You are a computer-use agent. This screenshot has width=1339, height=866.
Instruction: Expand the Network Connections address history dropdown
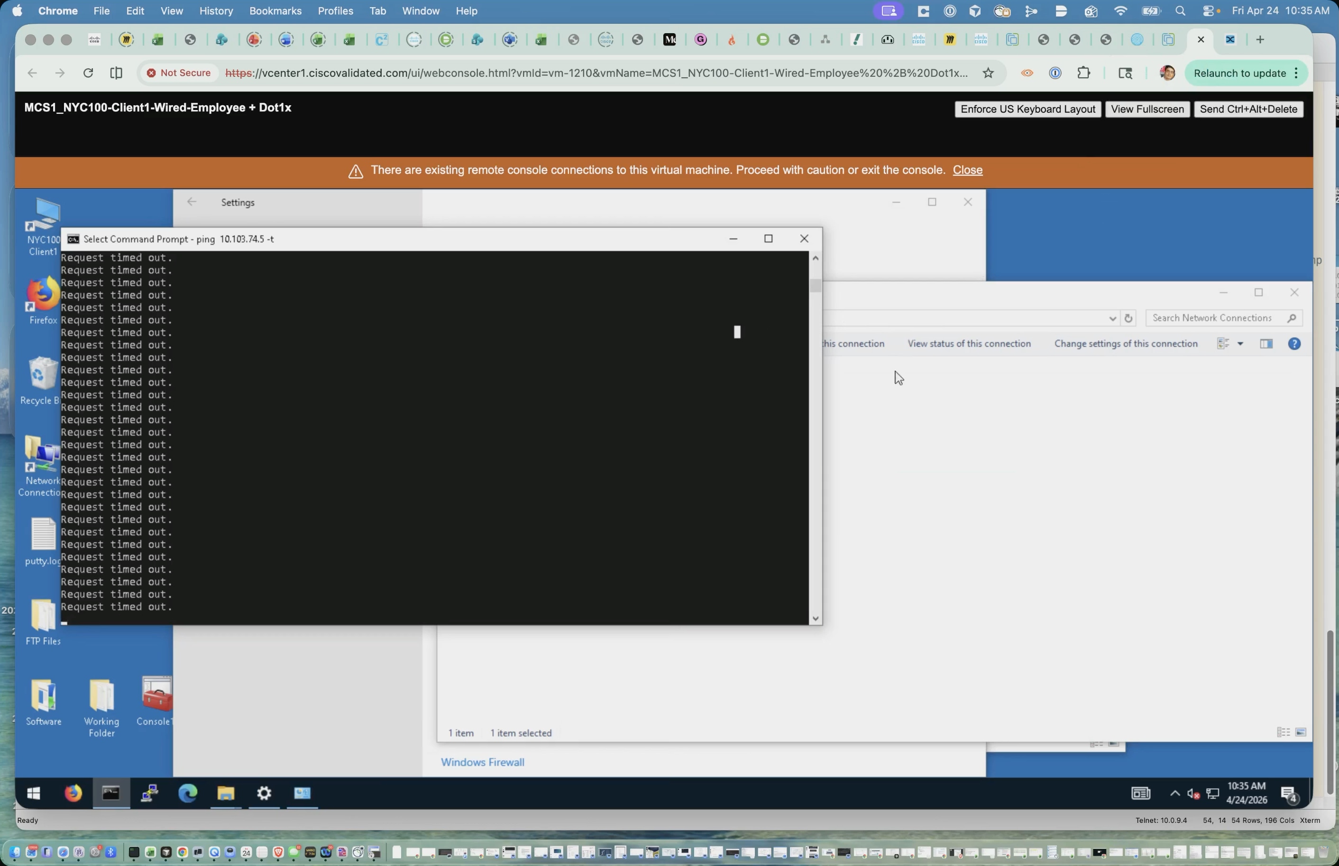(x=1112, y=318)
